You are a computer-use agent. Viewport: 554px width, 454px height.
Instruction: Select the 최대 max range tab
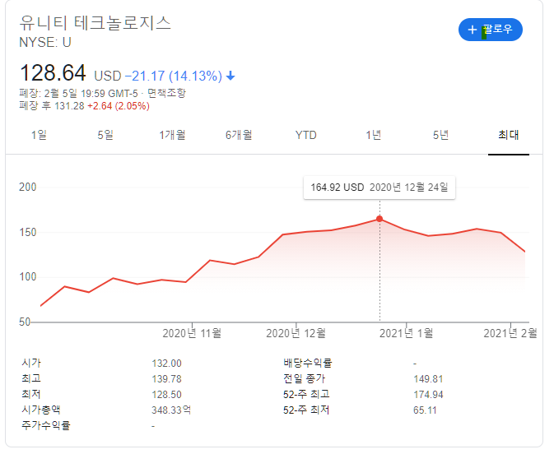[509, 135]
